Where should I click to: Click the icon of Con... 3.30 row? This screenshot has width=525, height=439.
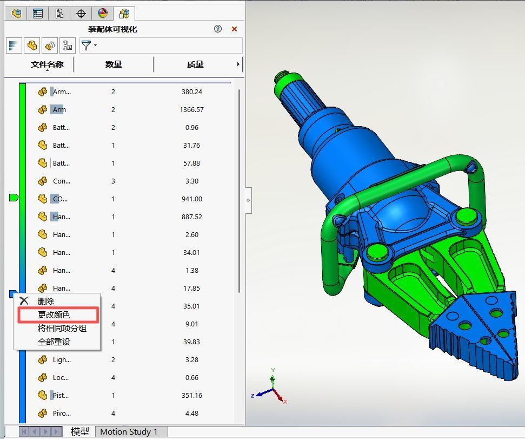point(43,181)
